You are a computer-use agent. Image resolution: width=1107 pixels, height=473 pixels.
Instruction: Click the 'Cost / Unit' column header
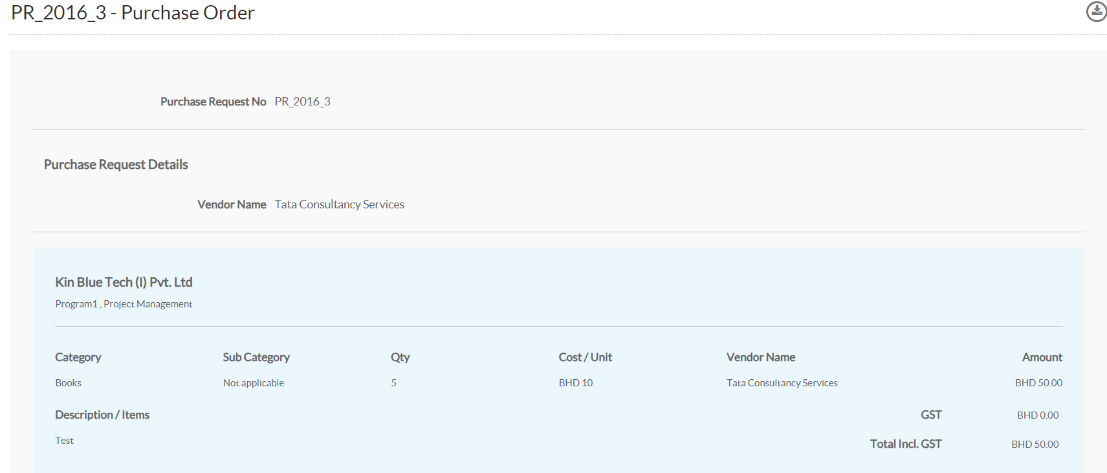pyautogui.click(x=586, y=357)
